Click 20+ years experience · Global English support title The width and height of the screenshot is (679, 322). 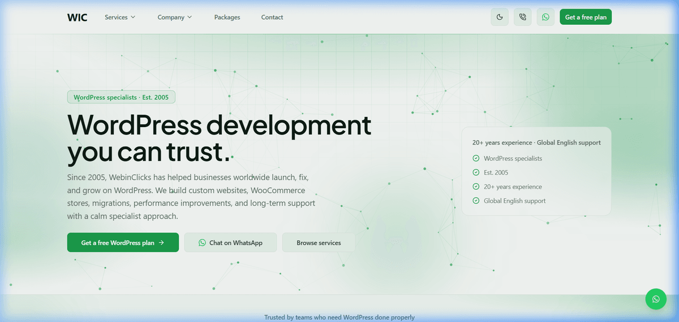pyautogui.click(x=536, y=142)
